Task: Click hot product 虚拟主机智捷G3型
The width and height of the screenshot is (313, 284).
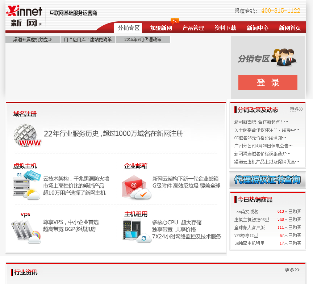Action: tap(251, 220)
